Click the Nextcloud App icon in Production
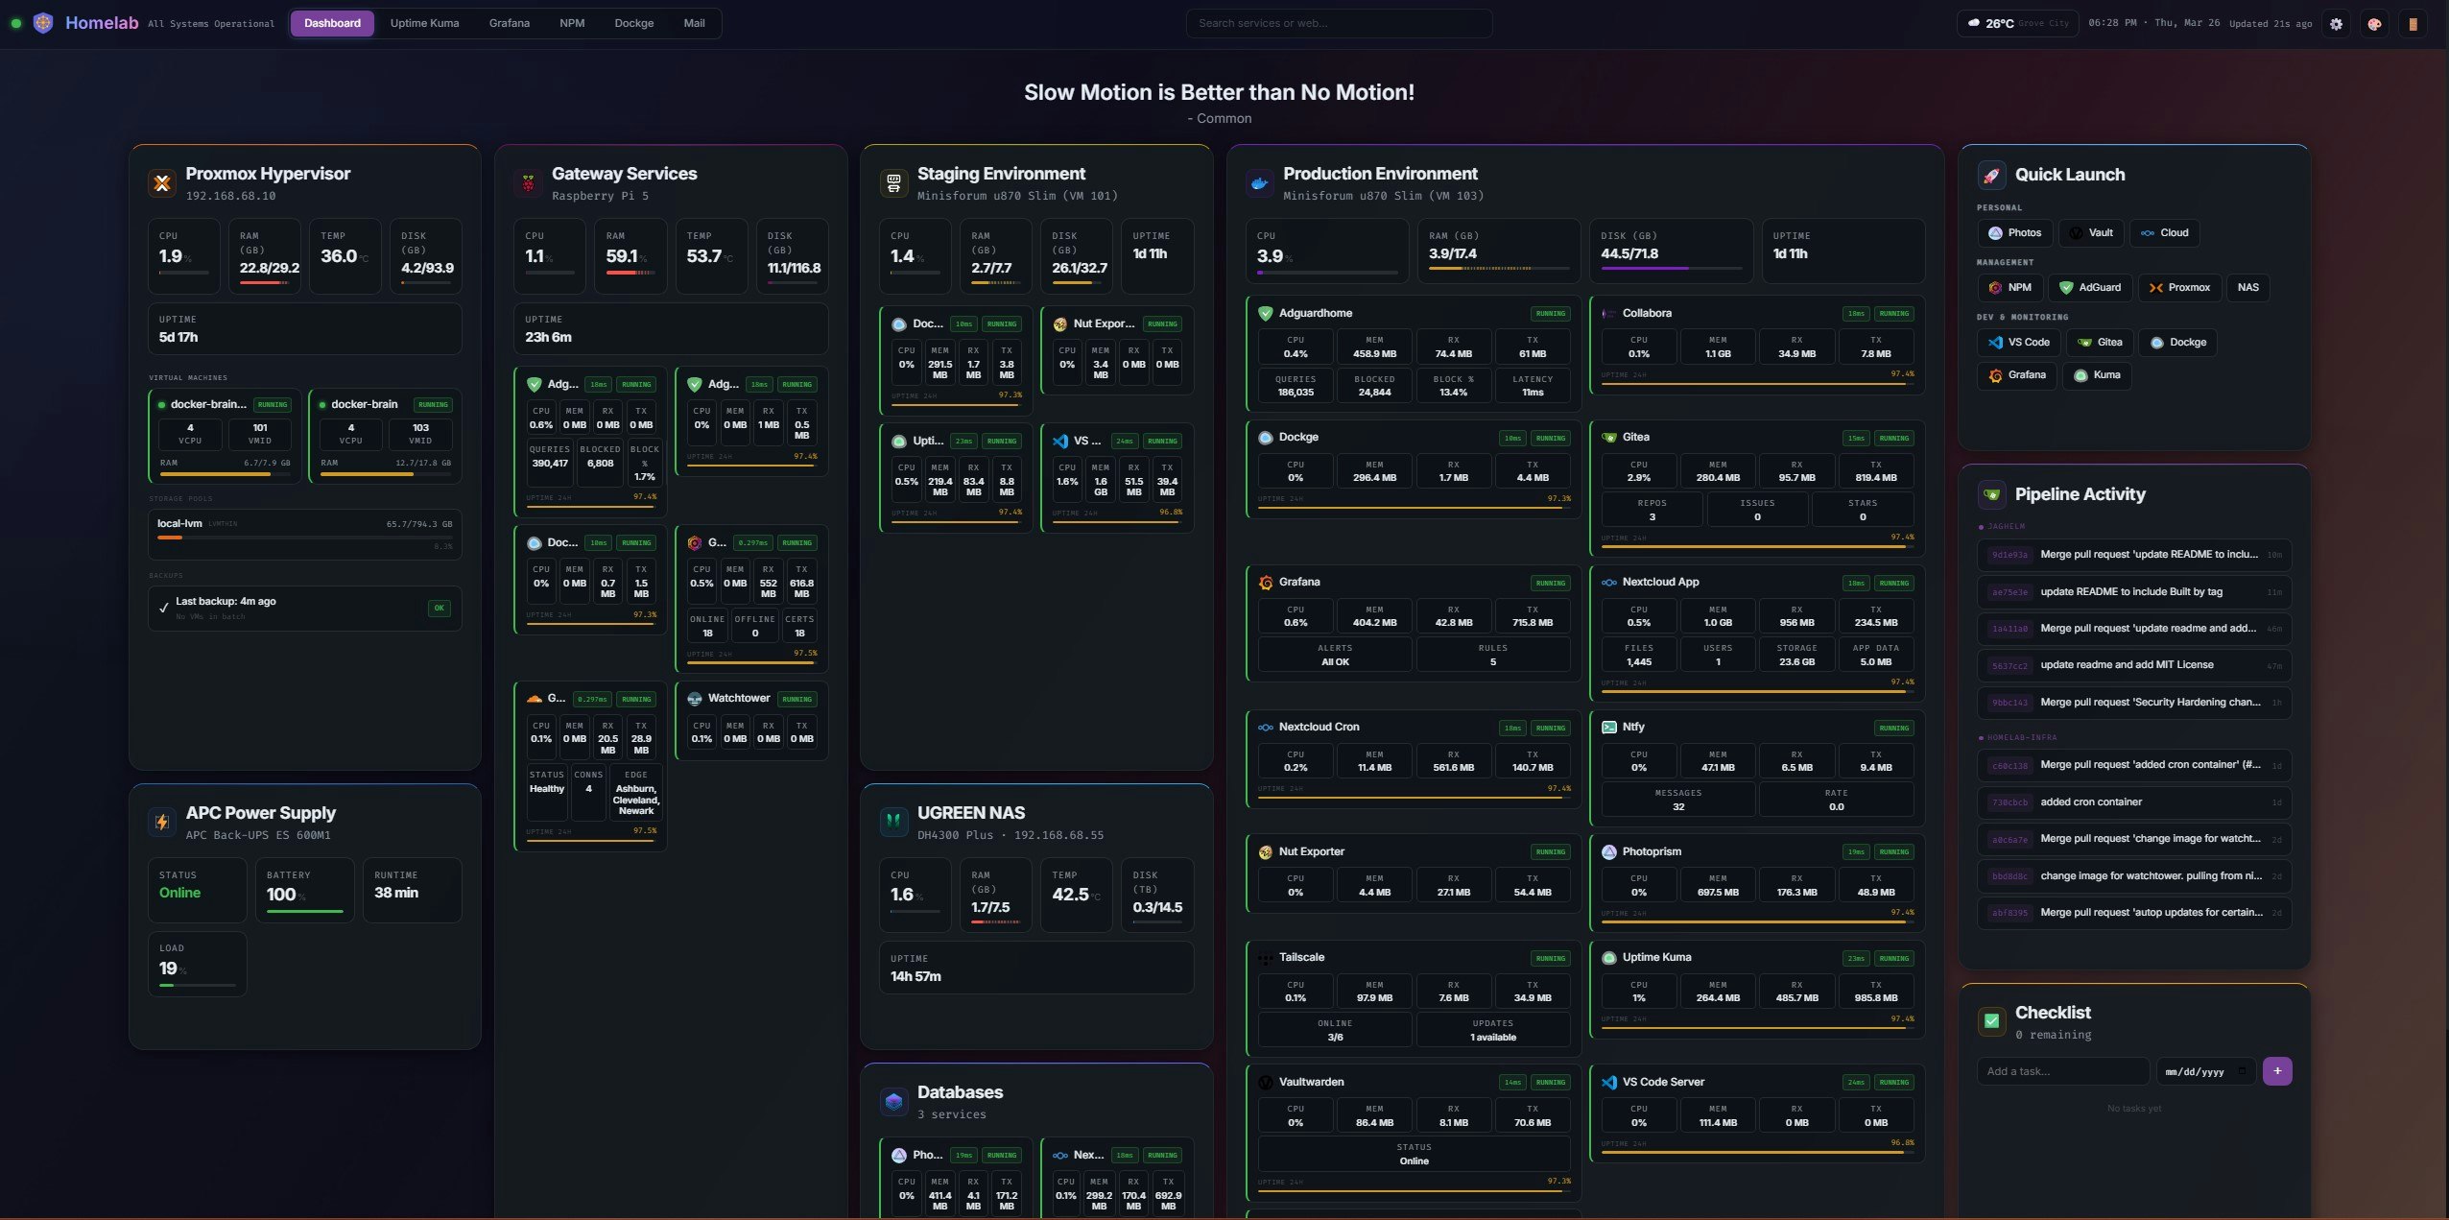Image resolution: width=2449 pixels, height=1220 pixels. pos(1609,582)
